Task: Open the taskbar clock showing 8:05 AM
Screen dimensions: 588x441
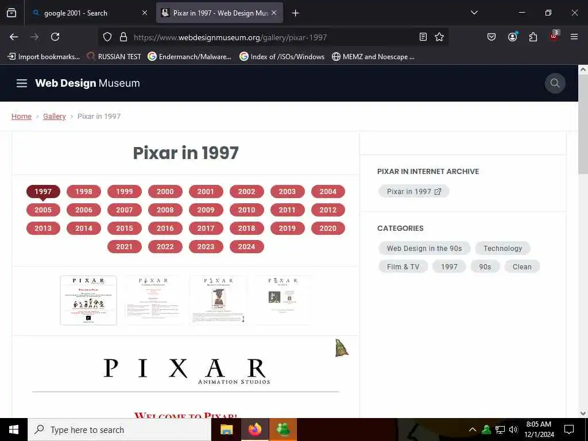Action: 539,430
